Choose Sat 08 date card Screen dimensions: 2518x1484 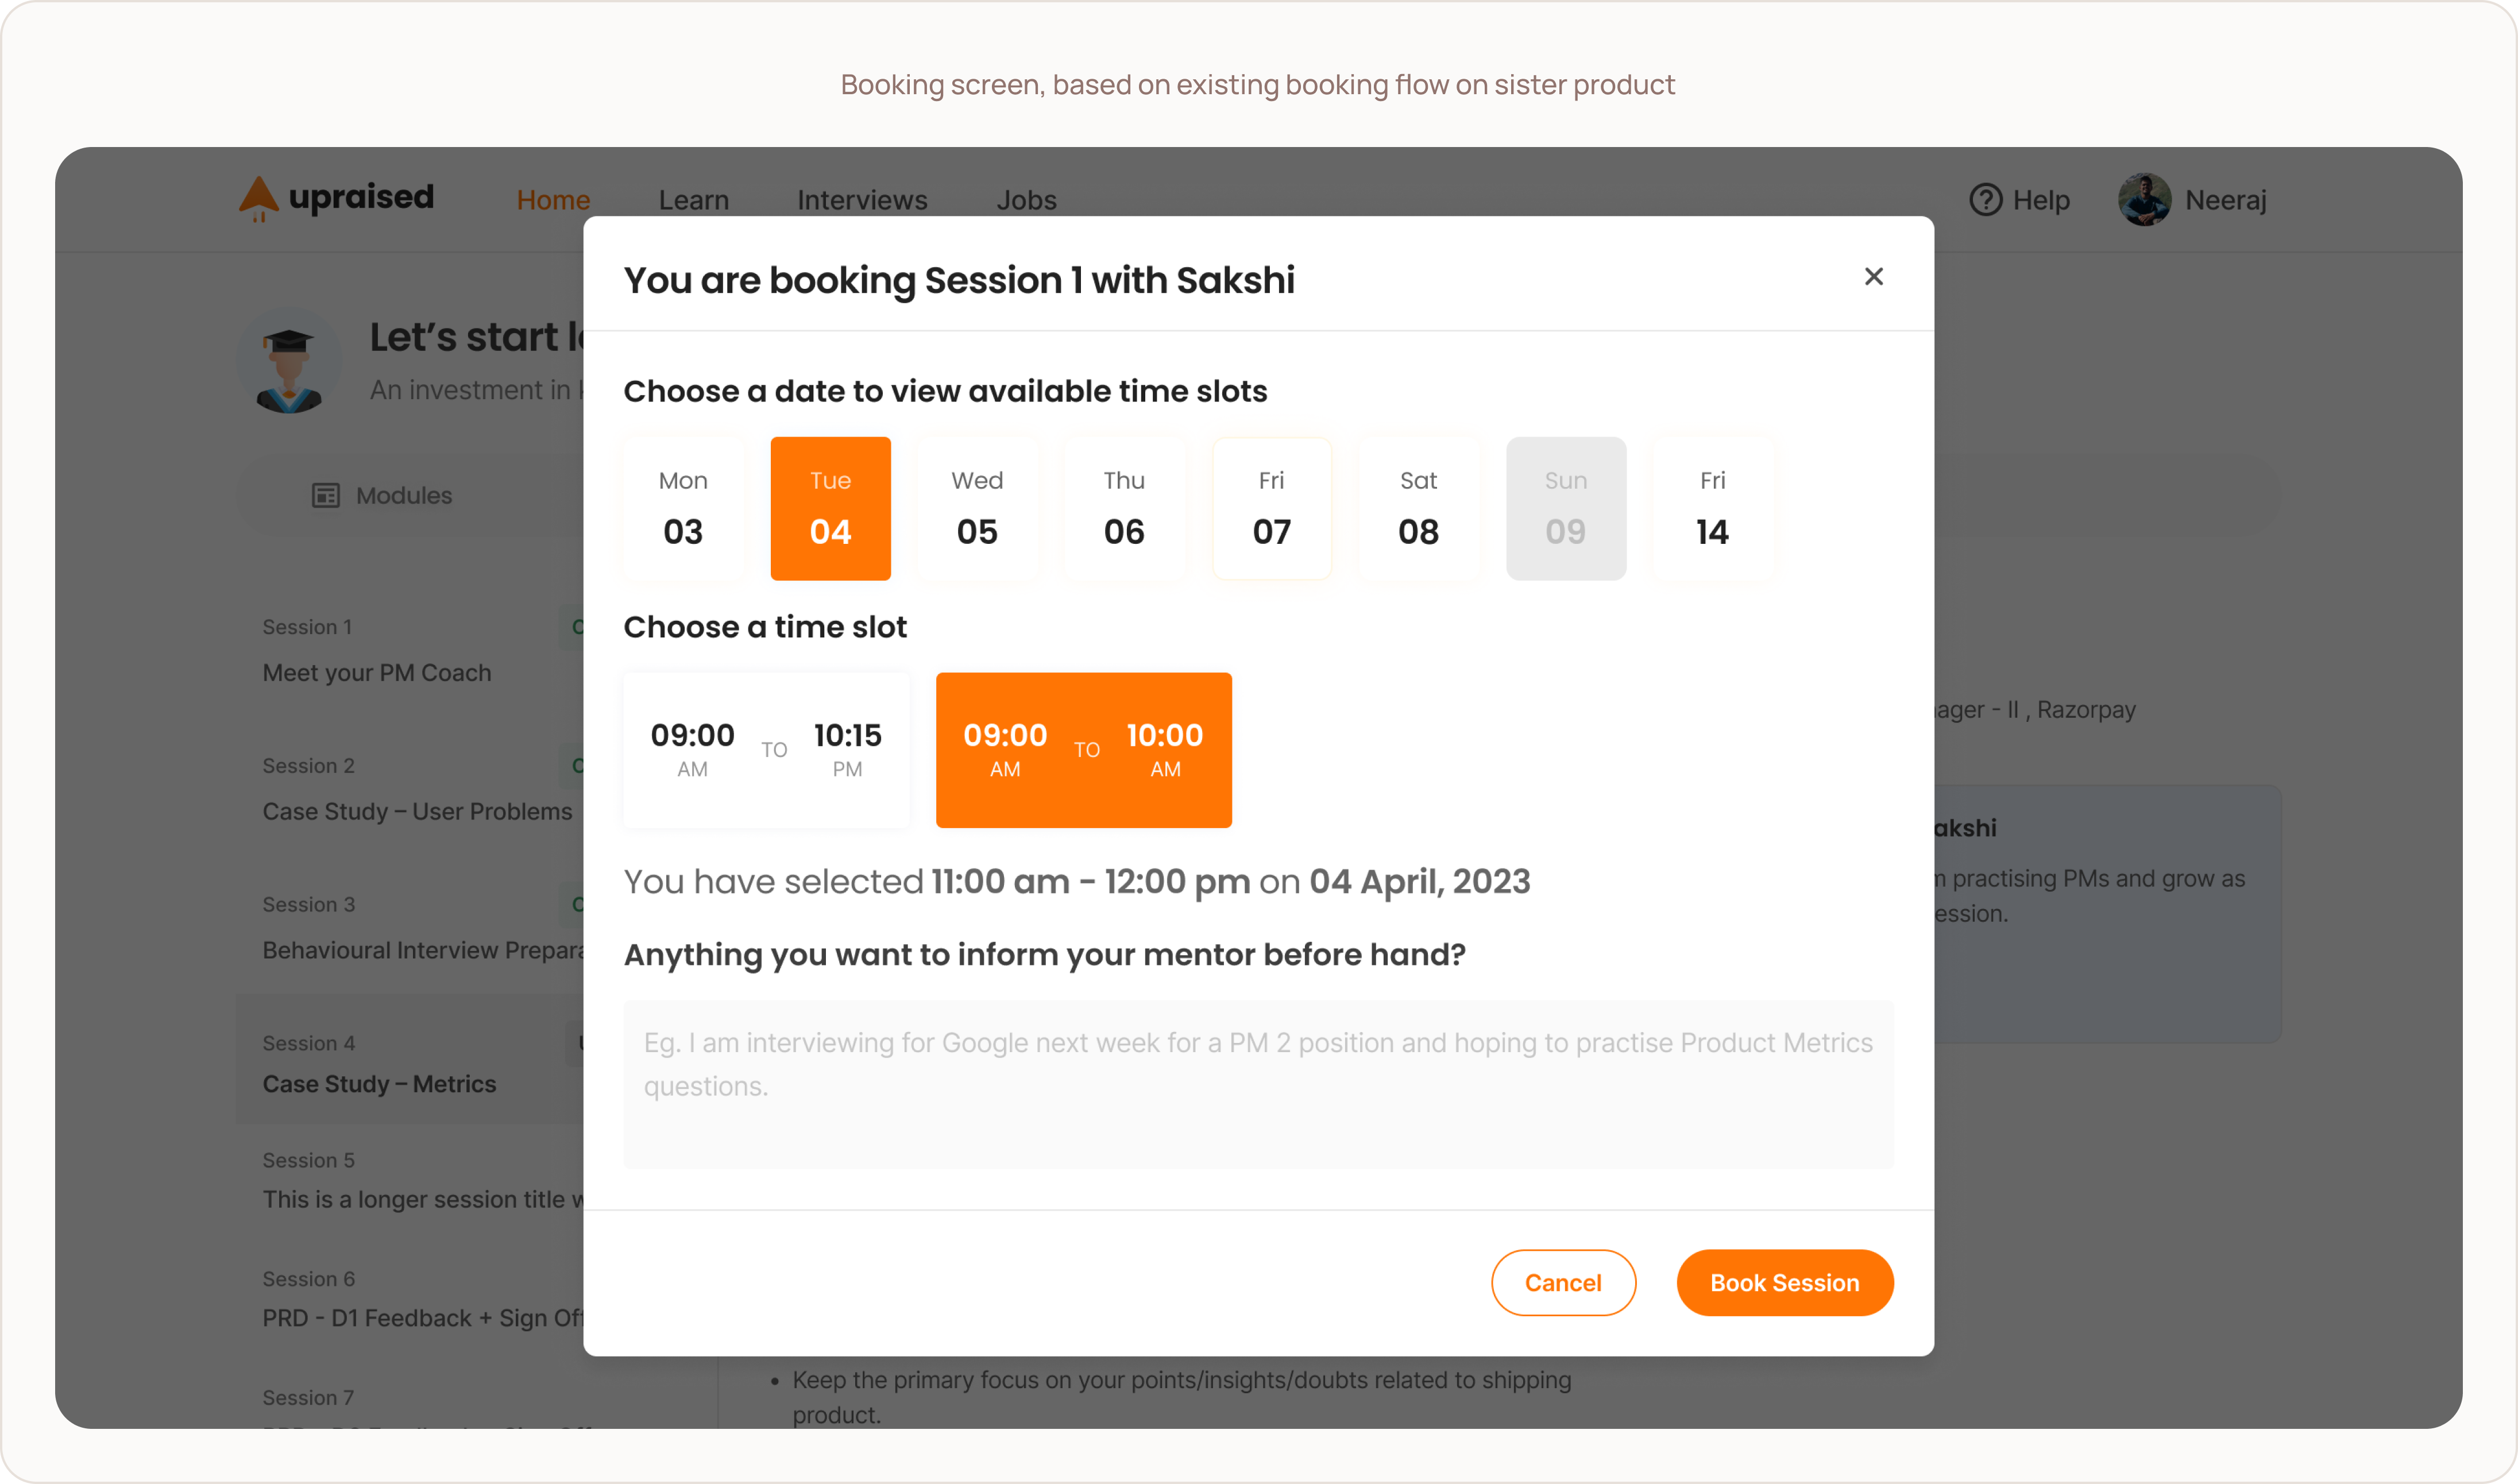pos(1418,508)
